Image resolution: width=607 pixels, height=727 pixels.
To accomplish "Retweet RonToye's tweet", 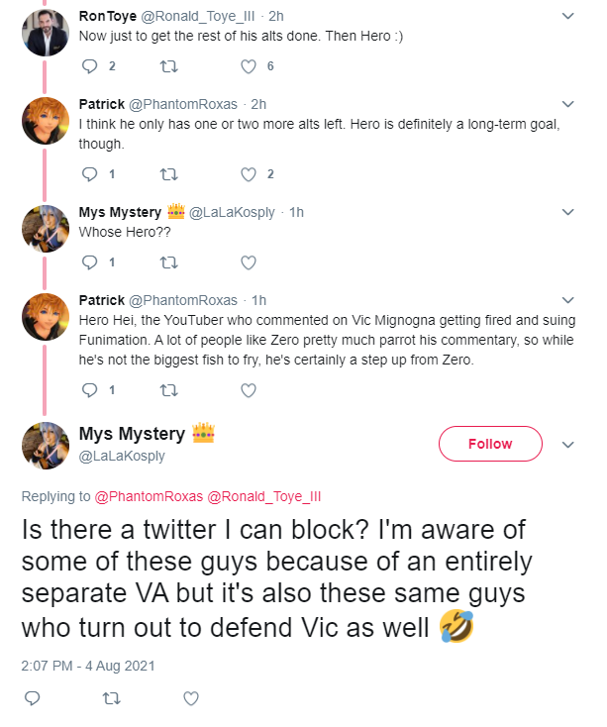I will (x=168, y=67).
